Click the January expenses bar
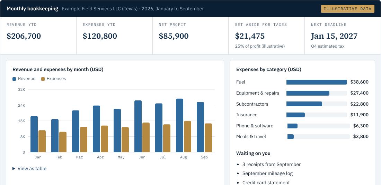This screenshot has height=185, width=381. 42,141
